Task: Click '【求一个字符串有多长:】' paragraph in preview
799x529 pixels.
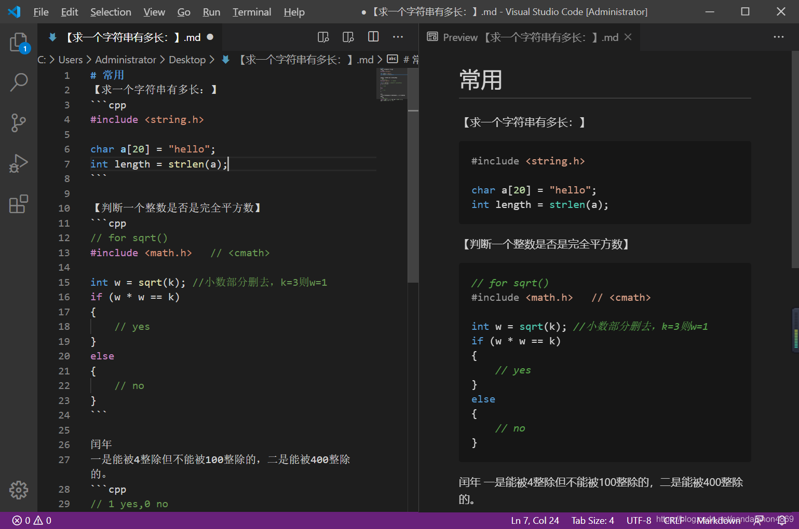Action: coord(524,122)
